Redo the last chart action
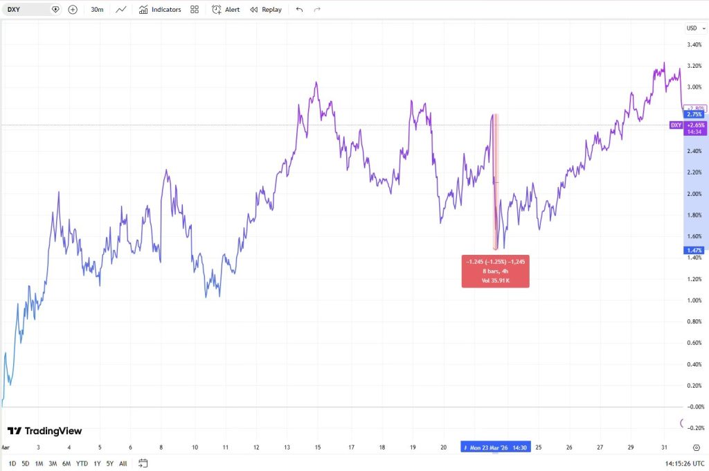This screenshot has height=471, width=709. pyautogui.click(x=317, y=10)
